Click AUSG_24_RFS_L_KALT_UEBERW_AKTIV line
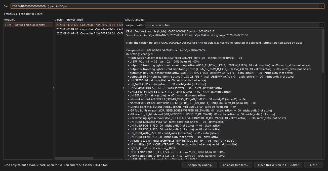Viewport: 328px width, 171px height. tap(210, 73)
